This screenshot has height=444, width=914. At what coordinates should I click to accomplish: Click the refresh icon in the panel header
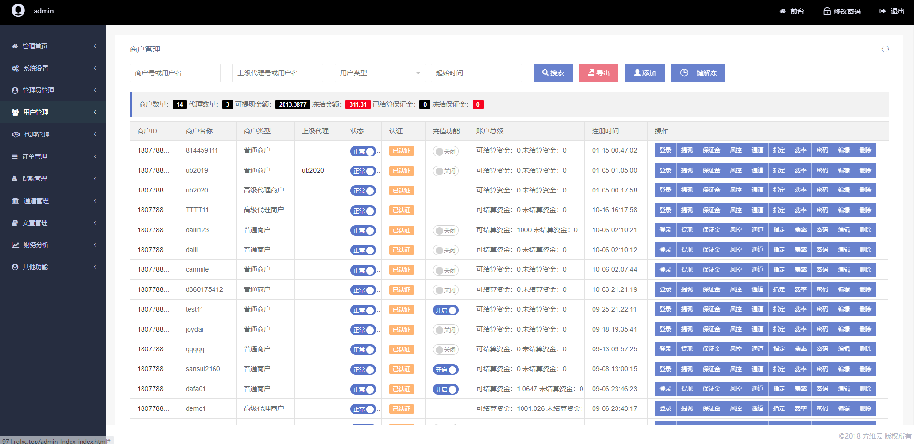885,49
